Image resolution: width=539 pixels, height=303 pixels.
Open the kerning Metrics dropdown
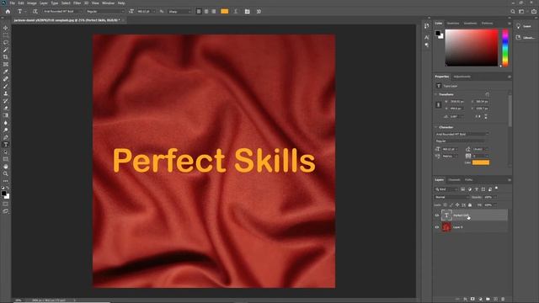[450, 156]
